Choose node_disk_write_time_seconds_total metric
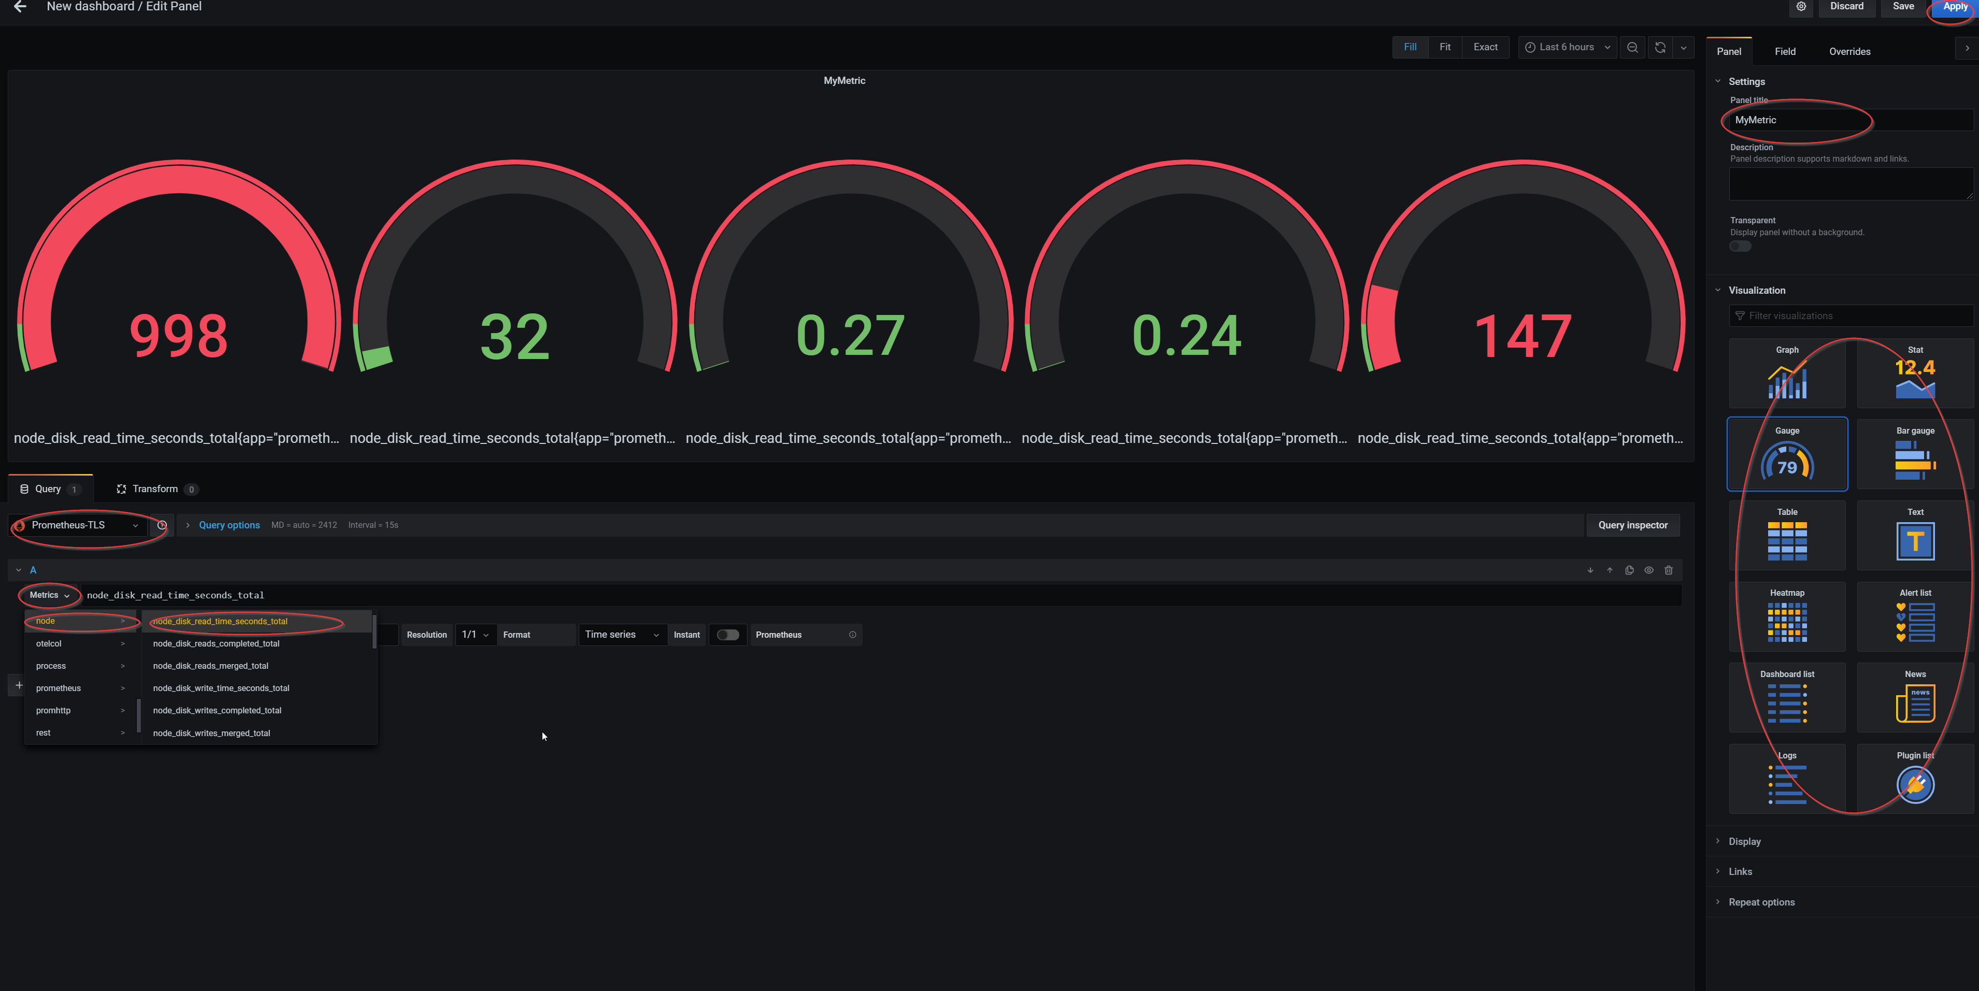 coord(257,688)
